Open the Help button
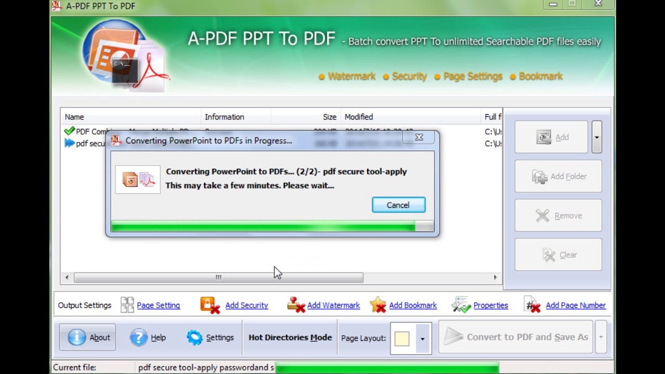 pyautogui.click(x=148, y=338)
